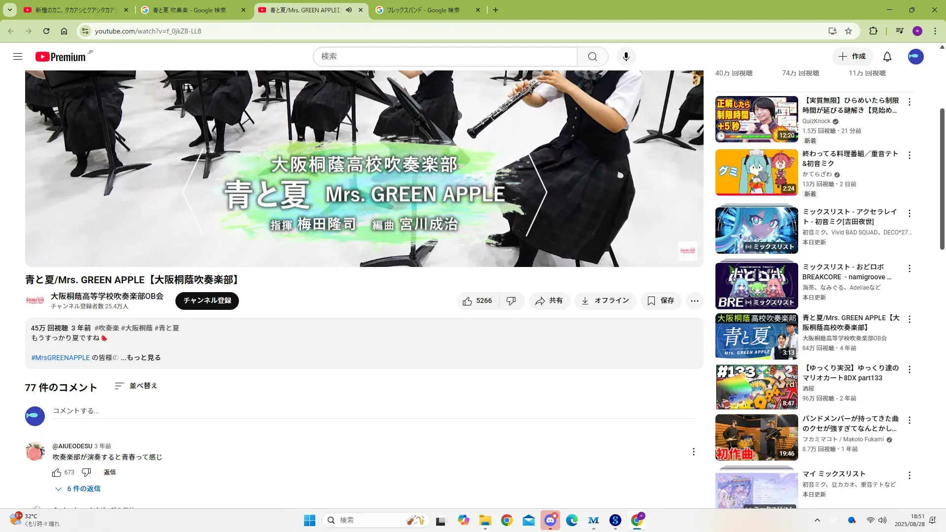Open the QuizKnock recommended video thumbnail
946x532 pixels.
[756, 119]
